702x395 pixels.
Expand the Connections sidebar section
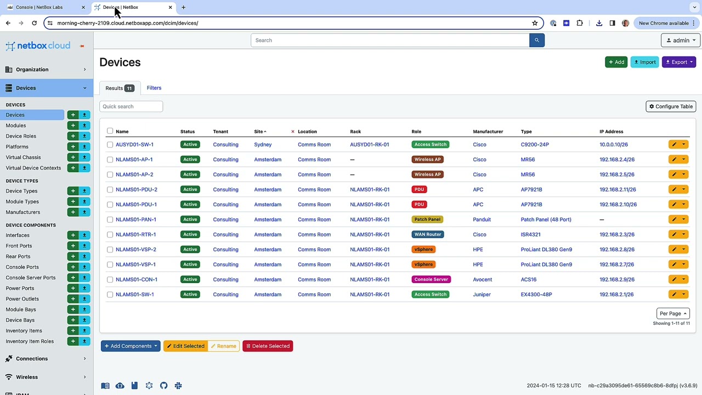click(x=47, y=359)
